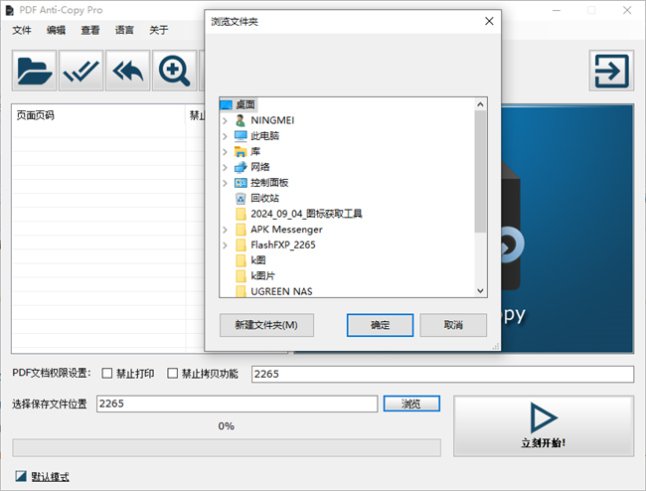Click the k图 folder icon
Image resolution: width=646 pixels, height=491 pixels.
pos(242,260)
